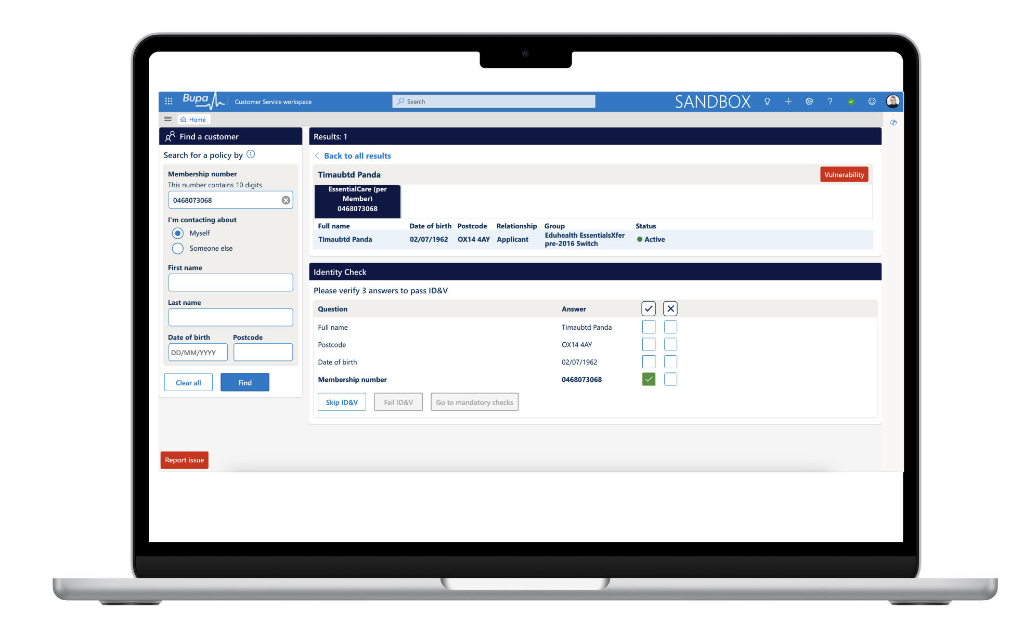The image size is (1010, 620).
Task: Click the Date of birth input field
Action: point(198,352)
